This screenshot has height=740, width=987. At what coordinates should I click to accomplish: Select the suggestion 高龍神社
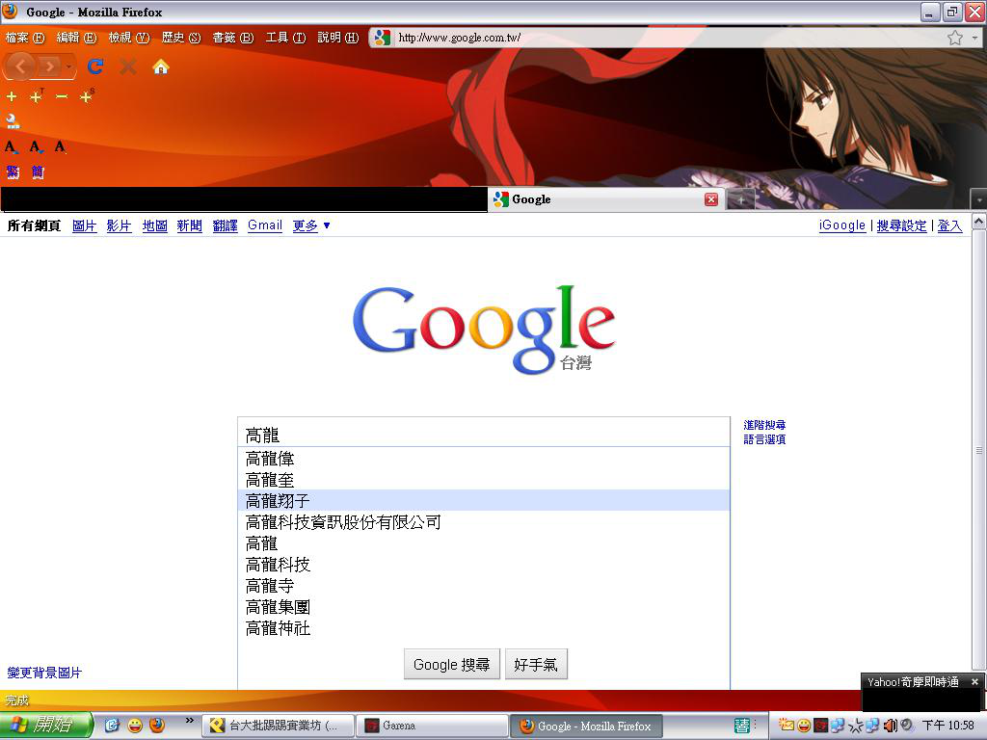484,628
